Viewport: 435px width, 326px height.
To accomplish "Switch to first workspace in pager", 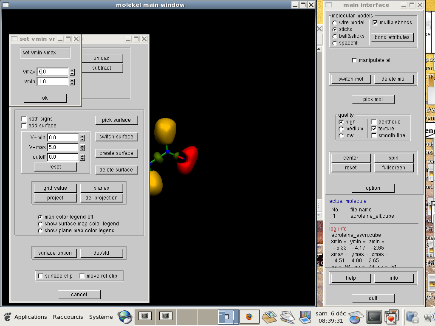I will pos(145,317).
